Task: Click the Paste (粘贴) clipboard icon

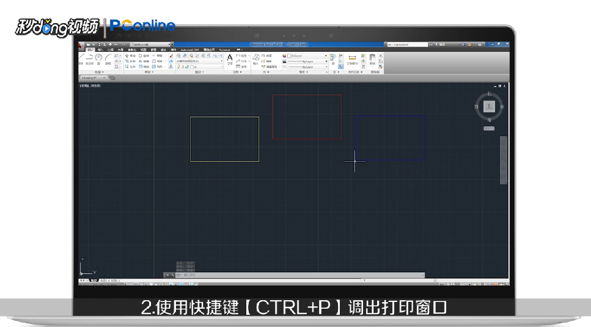Action: (373, 59)
